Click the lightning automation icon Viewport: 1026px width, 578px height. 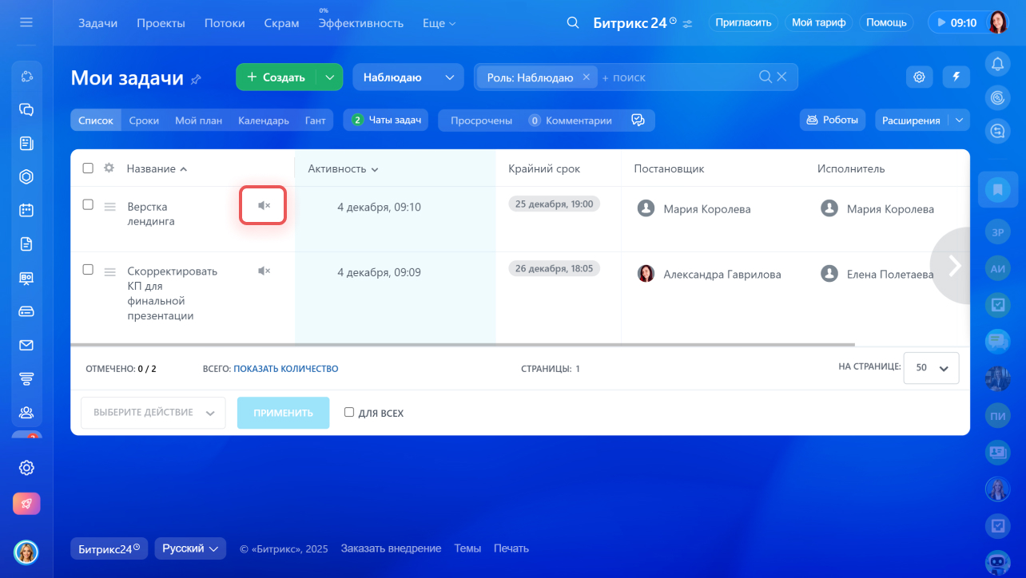(956, 77)
